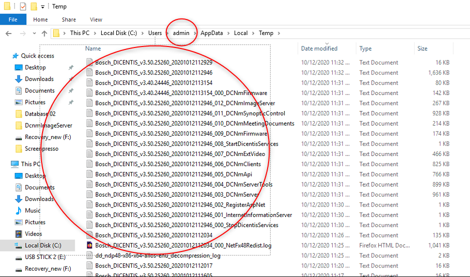Open Videos folder in navigation pane

point(34,233)
